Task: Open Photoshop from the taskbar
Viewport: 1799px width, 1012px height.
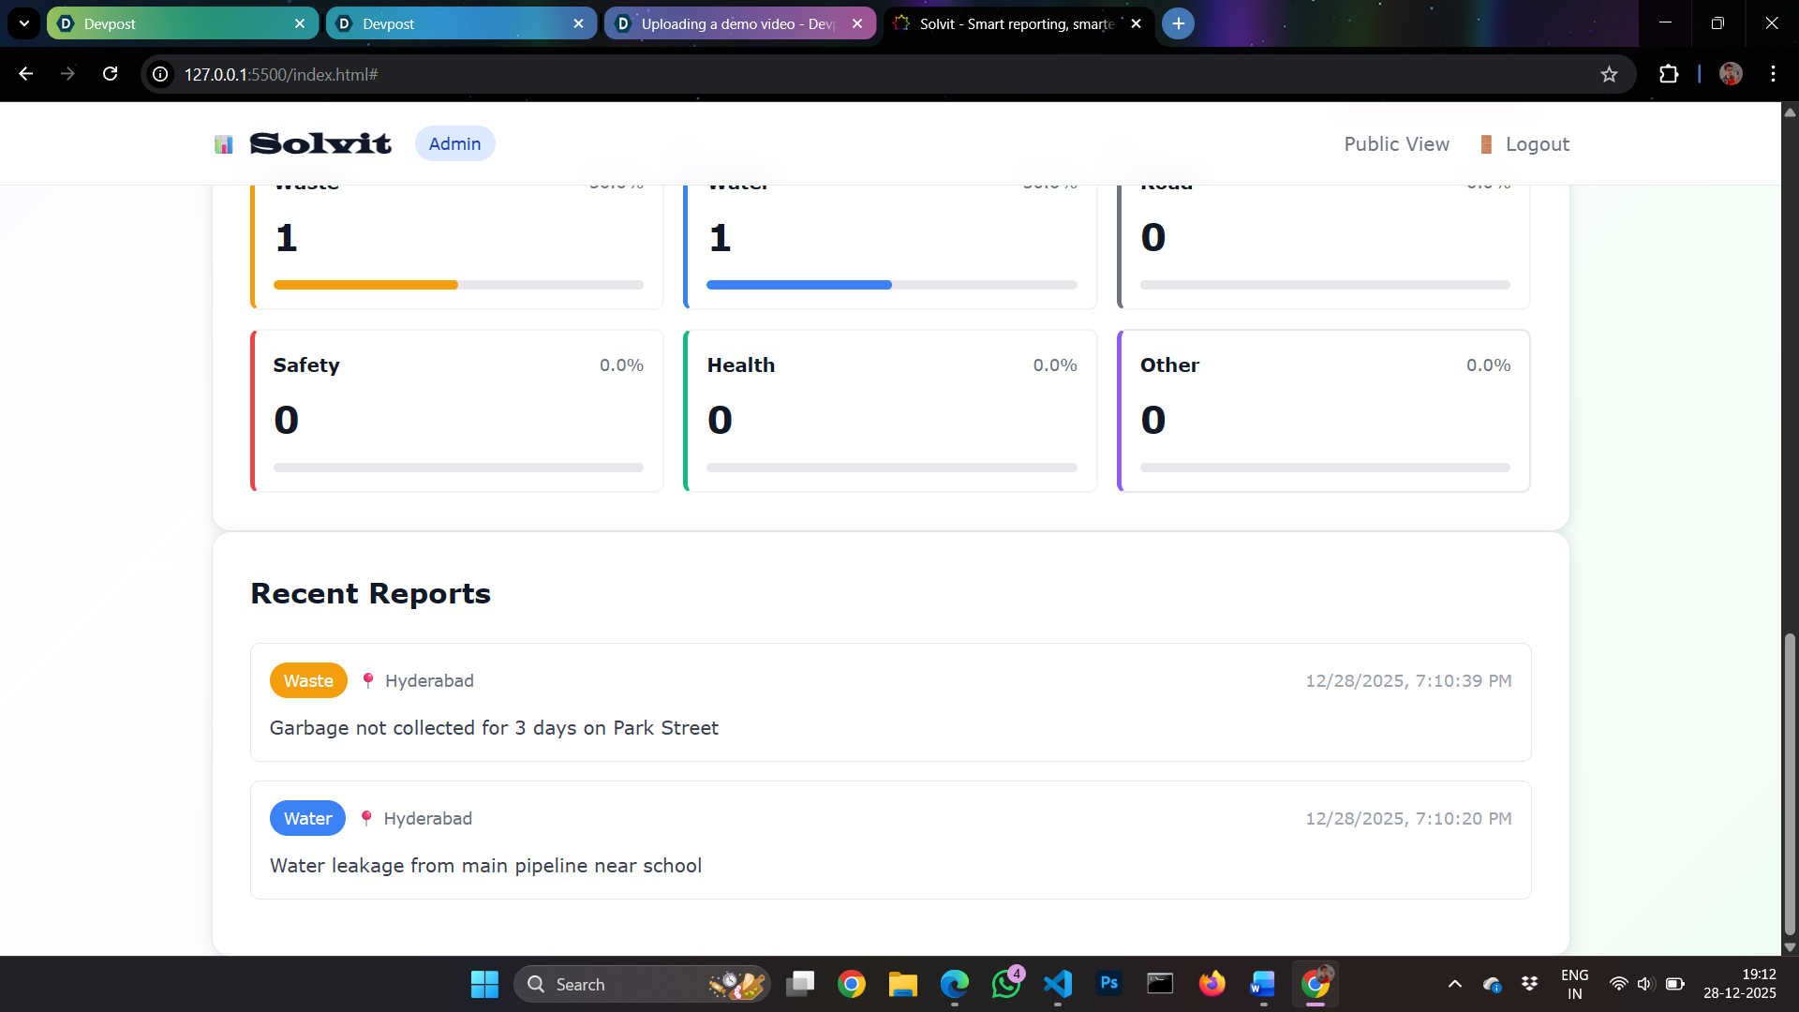Action: [1108, 984]
